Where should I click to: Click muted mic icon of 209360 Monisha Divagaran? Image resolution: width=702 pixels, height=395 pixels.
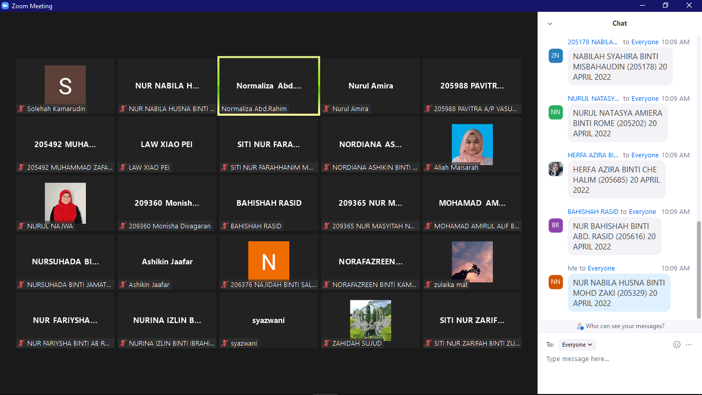tap(123, 226)
